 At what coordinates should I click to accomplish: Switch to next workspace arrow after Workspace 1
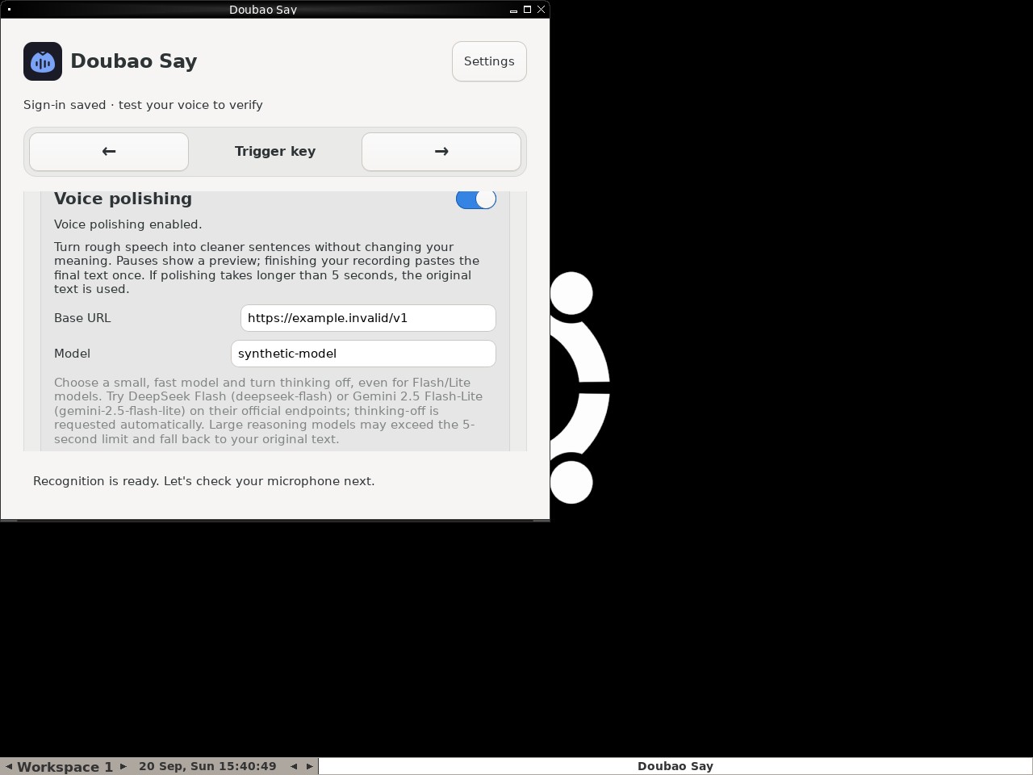123,767
